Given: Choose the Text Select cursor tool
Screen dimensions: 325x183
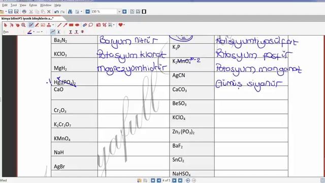Looking at the screenshot, I should [x=12, y=25].
